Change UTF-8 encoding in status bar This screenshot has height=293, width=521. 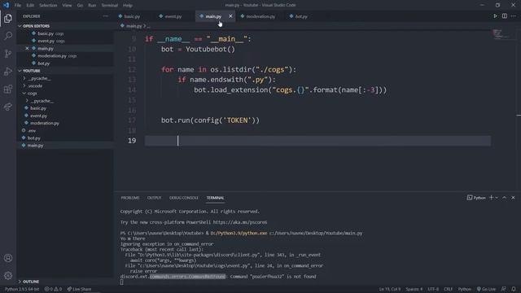433,289
